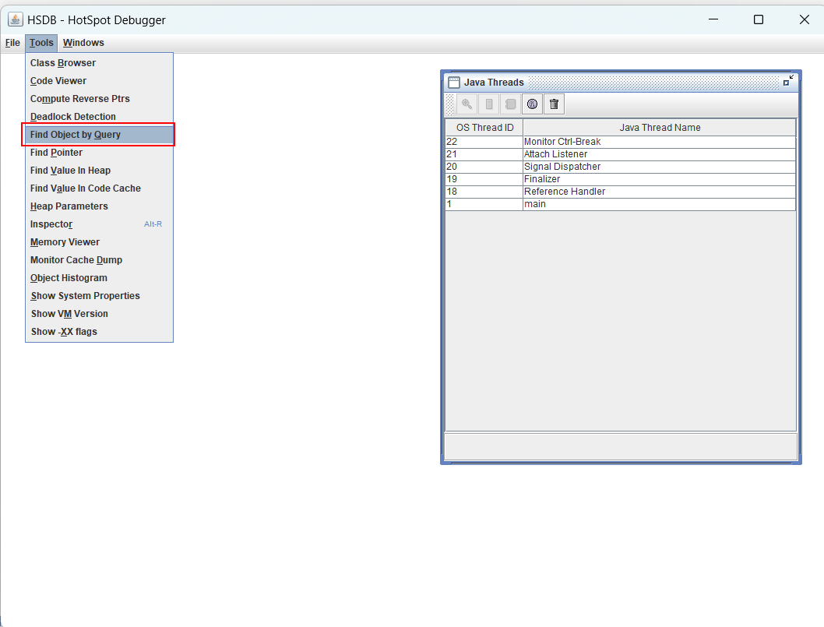The width and height of the screenshot is (824, 627).
Task: Select Show VM Version
Action: click(x=71, y=313)
